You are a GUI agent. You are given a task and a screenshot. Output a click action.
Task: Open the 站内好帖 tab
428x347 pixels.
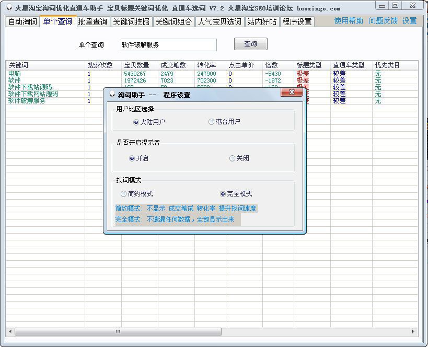pyautogui.click(x=260, y=23)
